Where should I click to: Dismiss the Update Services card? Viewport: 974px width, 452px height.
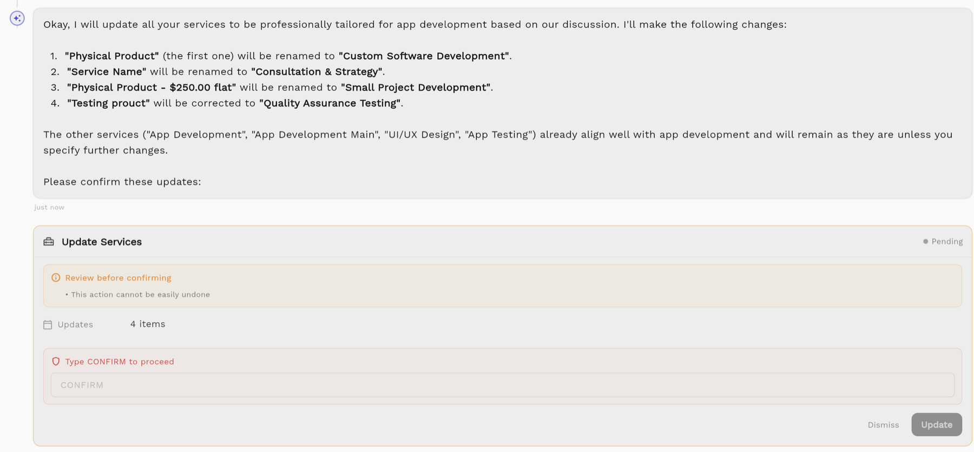click(883, 425)
